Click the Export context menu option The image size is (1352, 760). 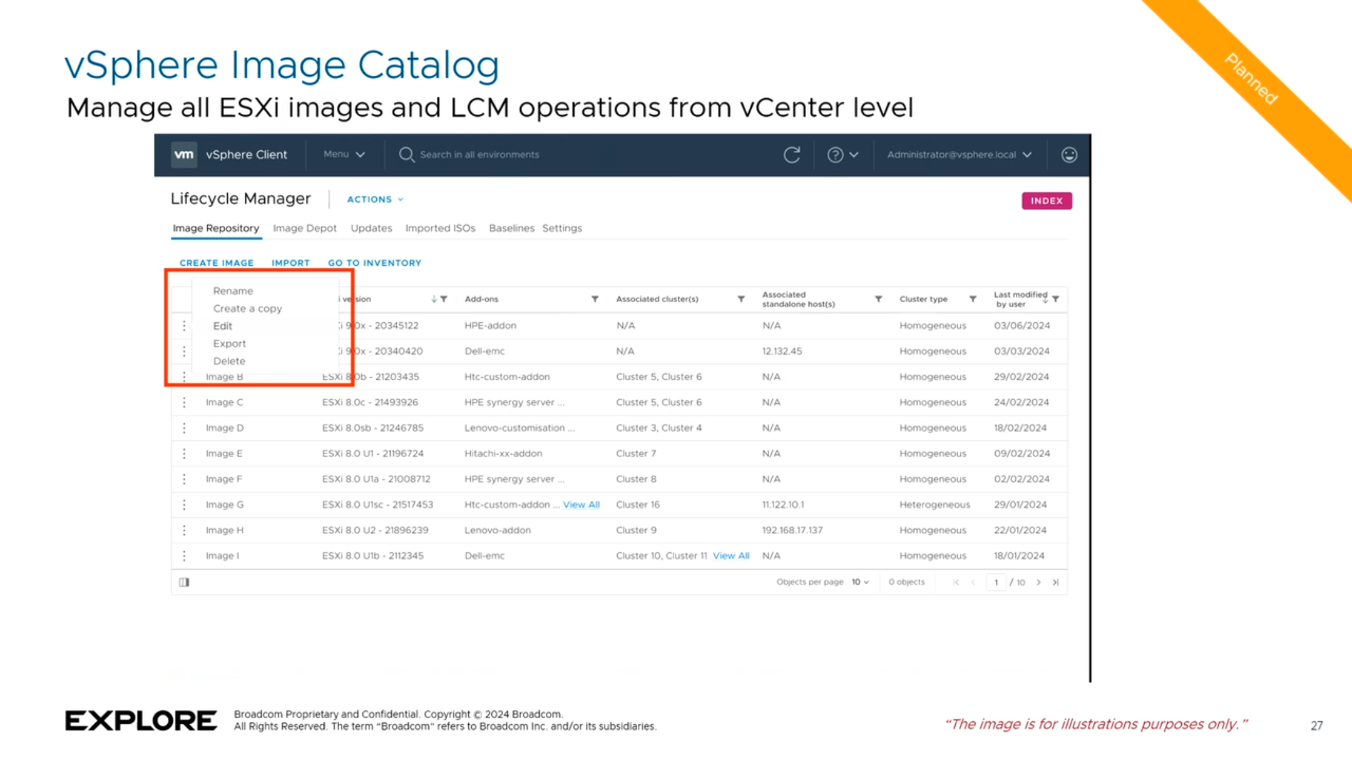tap(228, 342)
